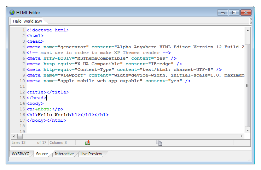The width and height of the screenshot is (261, 170).
Task: Click the vertical splitter handle beside line 11
Action: click(x=247, y=85)
